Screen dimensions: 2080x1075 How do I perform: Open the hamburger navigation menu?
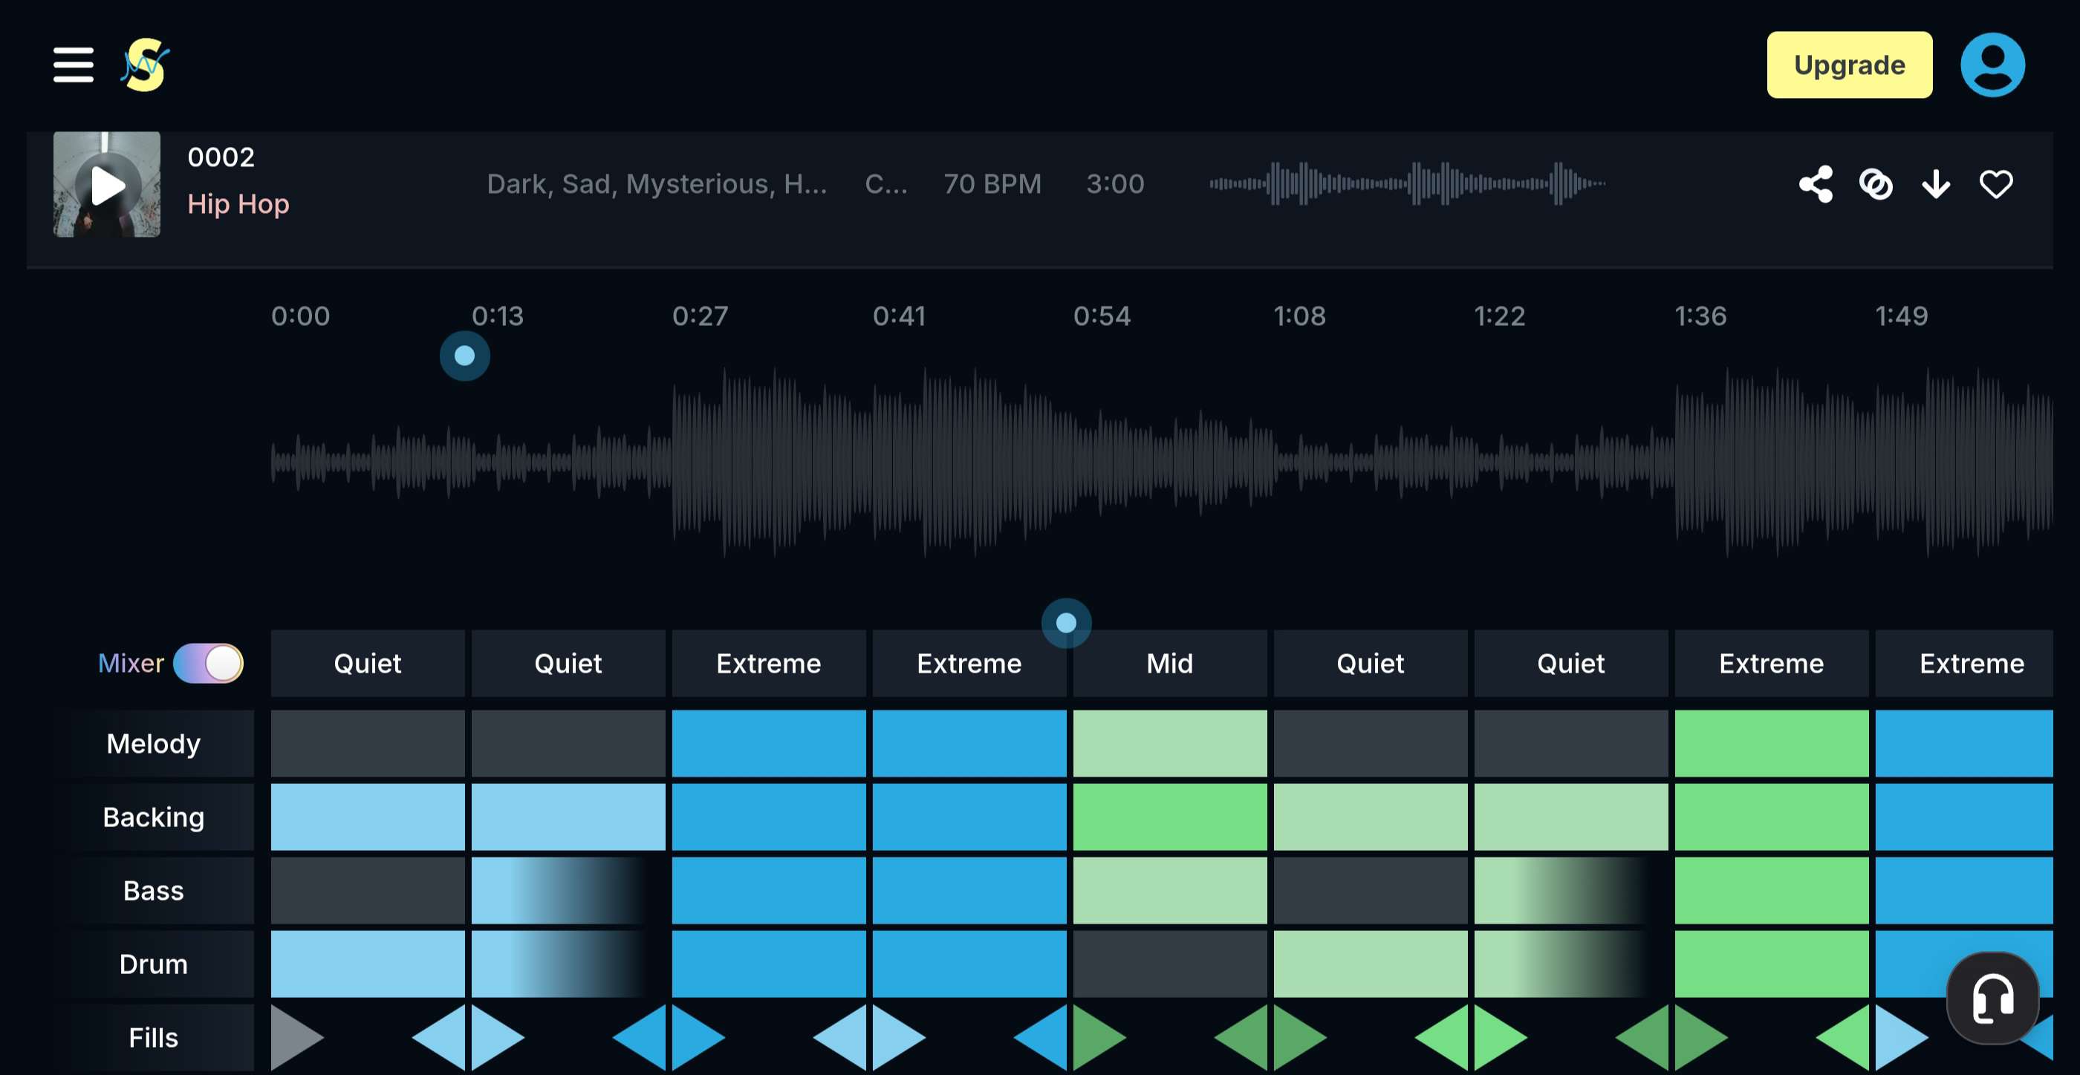(x=73, y=65)
